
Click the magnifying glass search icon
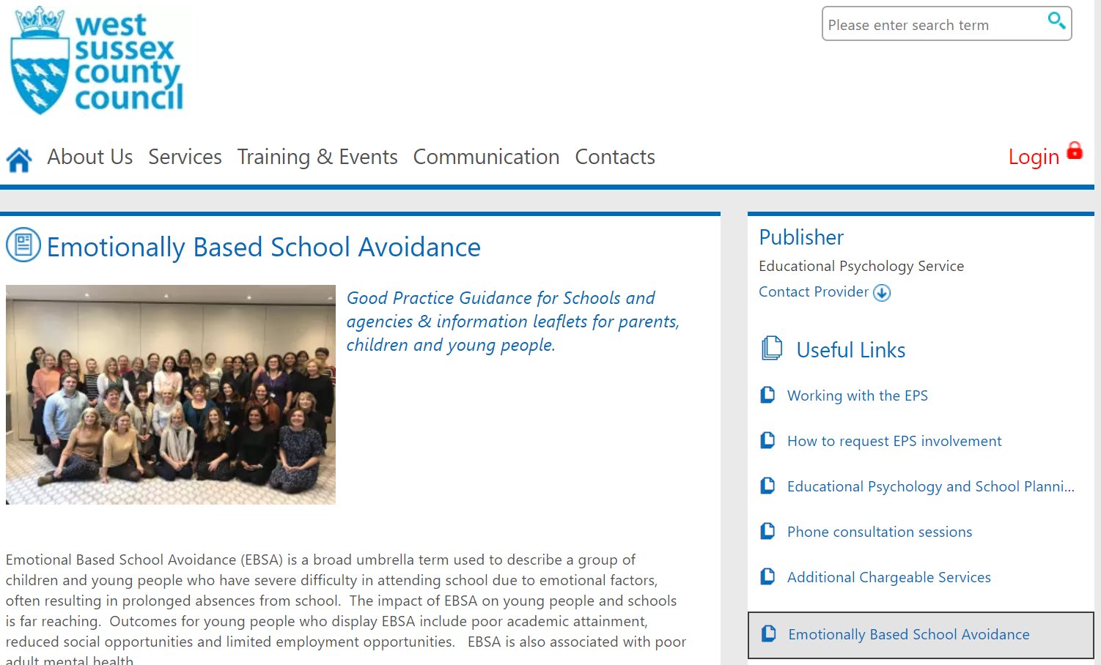pyautogui.click(x=1056, y=21)
